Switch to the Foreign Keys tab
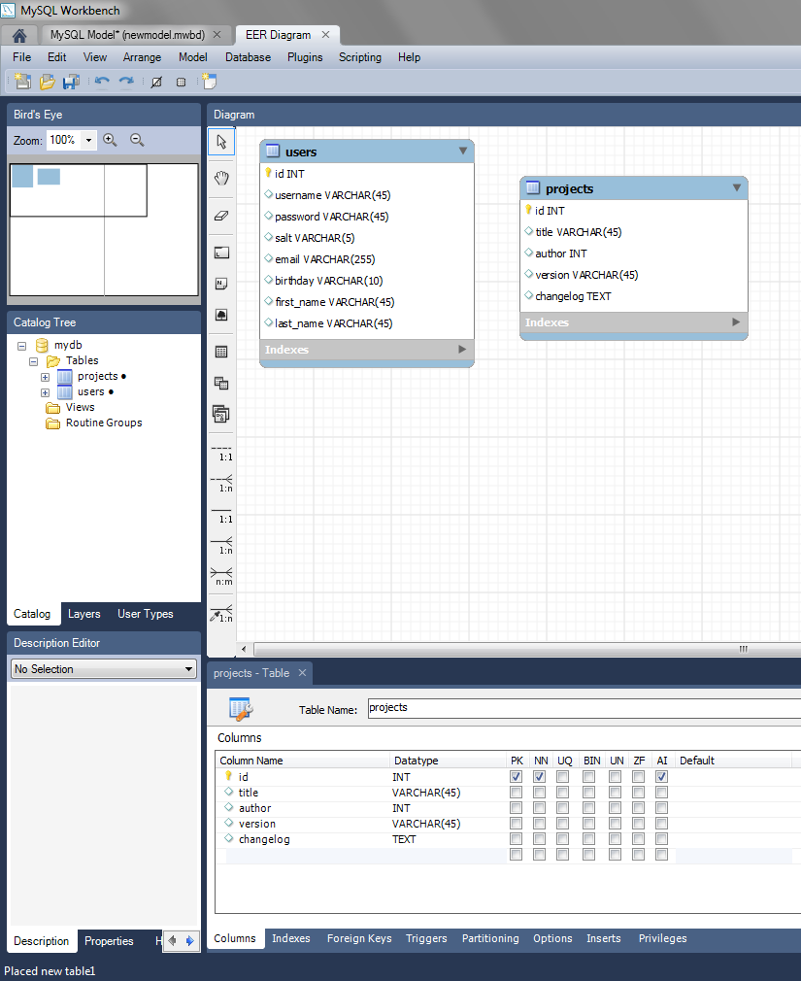The image size is (801, 981). pos(359,938)
